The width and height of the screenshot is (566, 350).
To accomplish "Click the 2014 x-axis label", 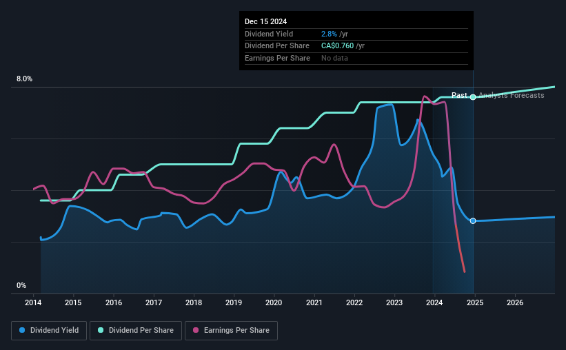I will [x=33, y=302].
